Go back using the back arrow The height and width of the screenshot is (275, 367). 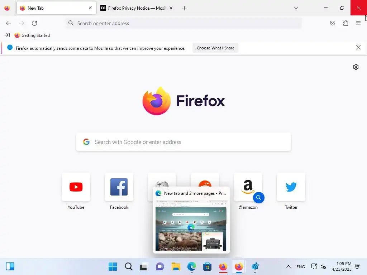[x=9, y=23]
